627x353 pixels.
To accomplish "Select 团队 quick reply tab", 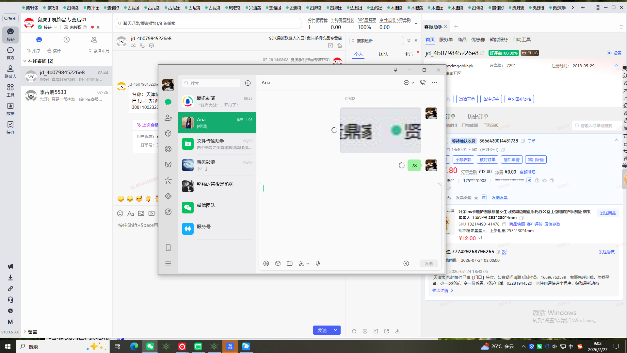I will (383, 54).
